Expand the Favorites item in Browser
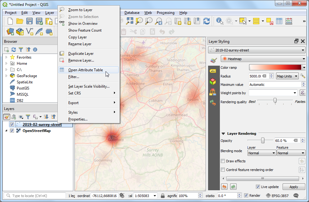The image size is (309, 202). click(6, 57)
